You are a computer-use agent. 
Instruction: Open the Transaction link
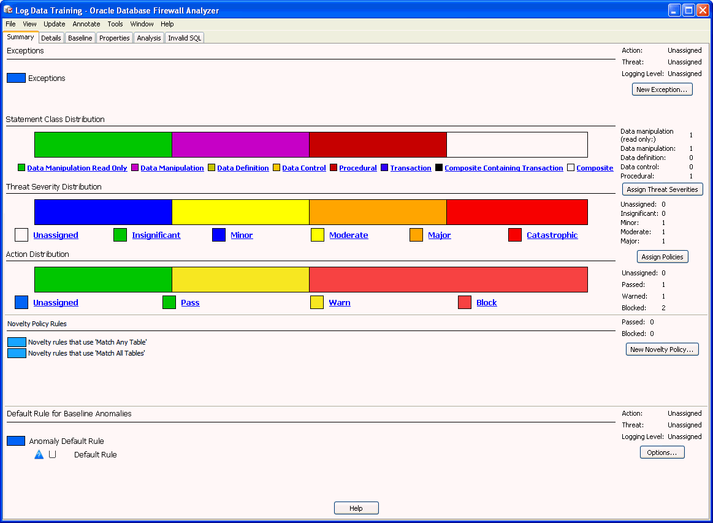tap(411, 168)
